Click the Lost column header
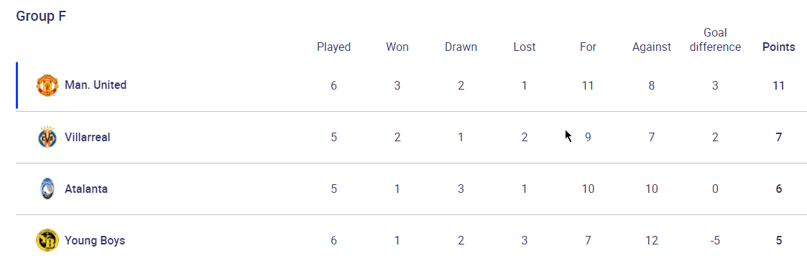 click(525, 47)
